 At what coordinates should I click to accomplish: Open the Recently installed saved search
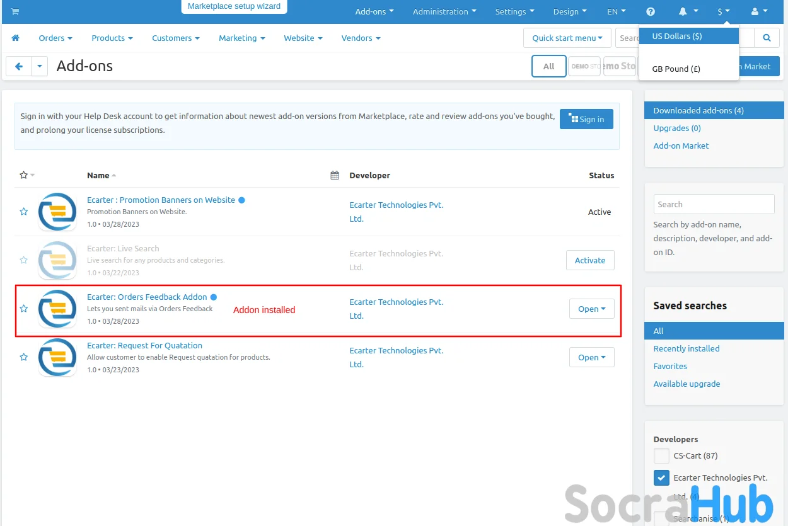click(687, 348)
